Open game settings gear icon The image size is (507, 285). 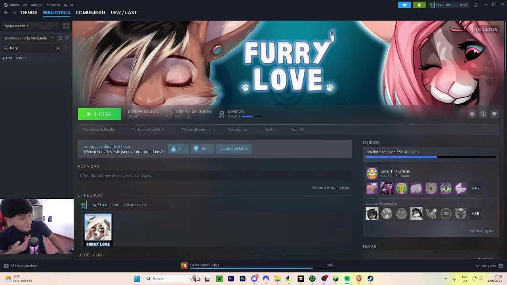point(472,114)
